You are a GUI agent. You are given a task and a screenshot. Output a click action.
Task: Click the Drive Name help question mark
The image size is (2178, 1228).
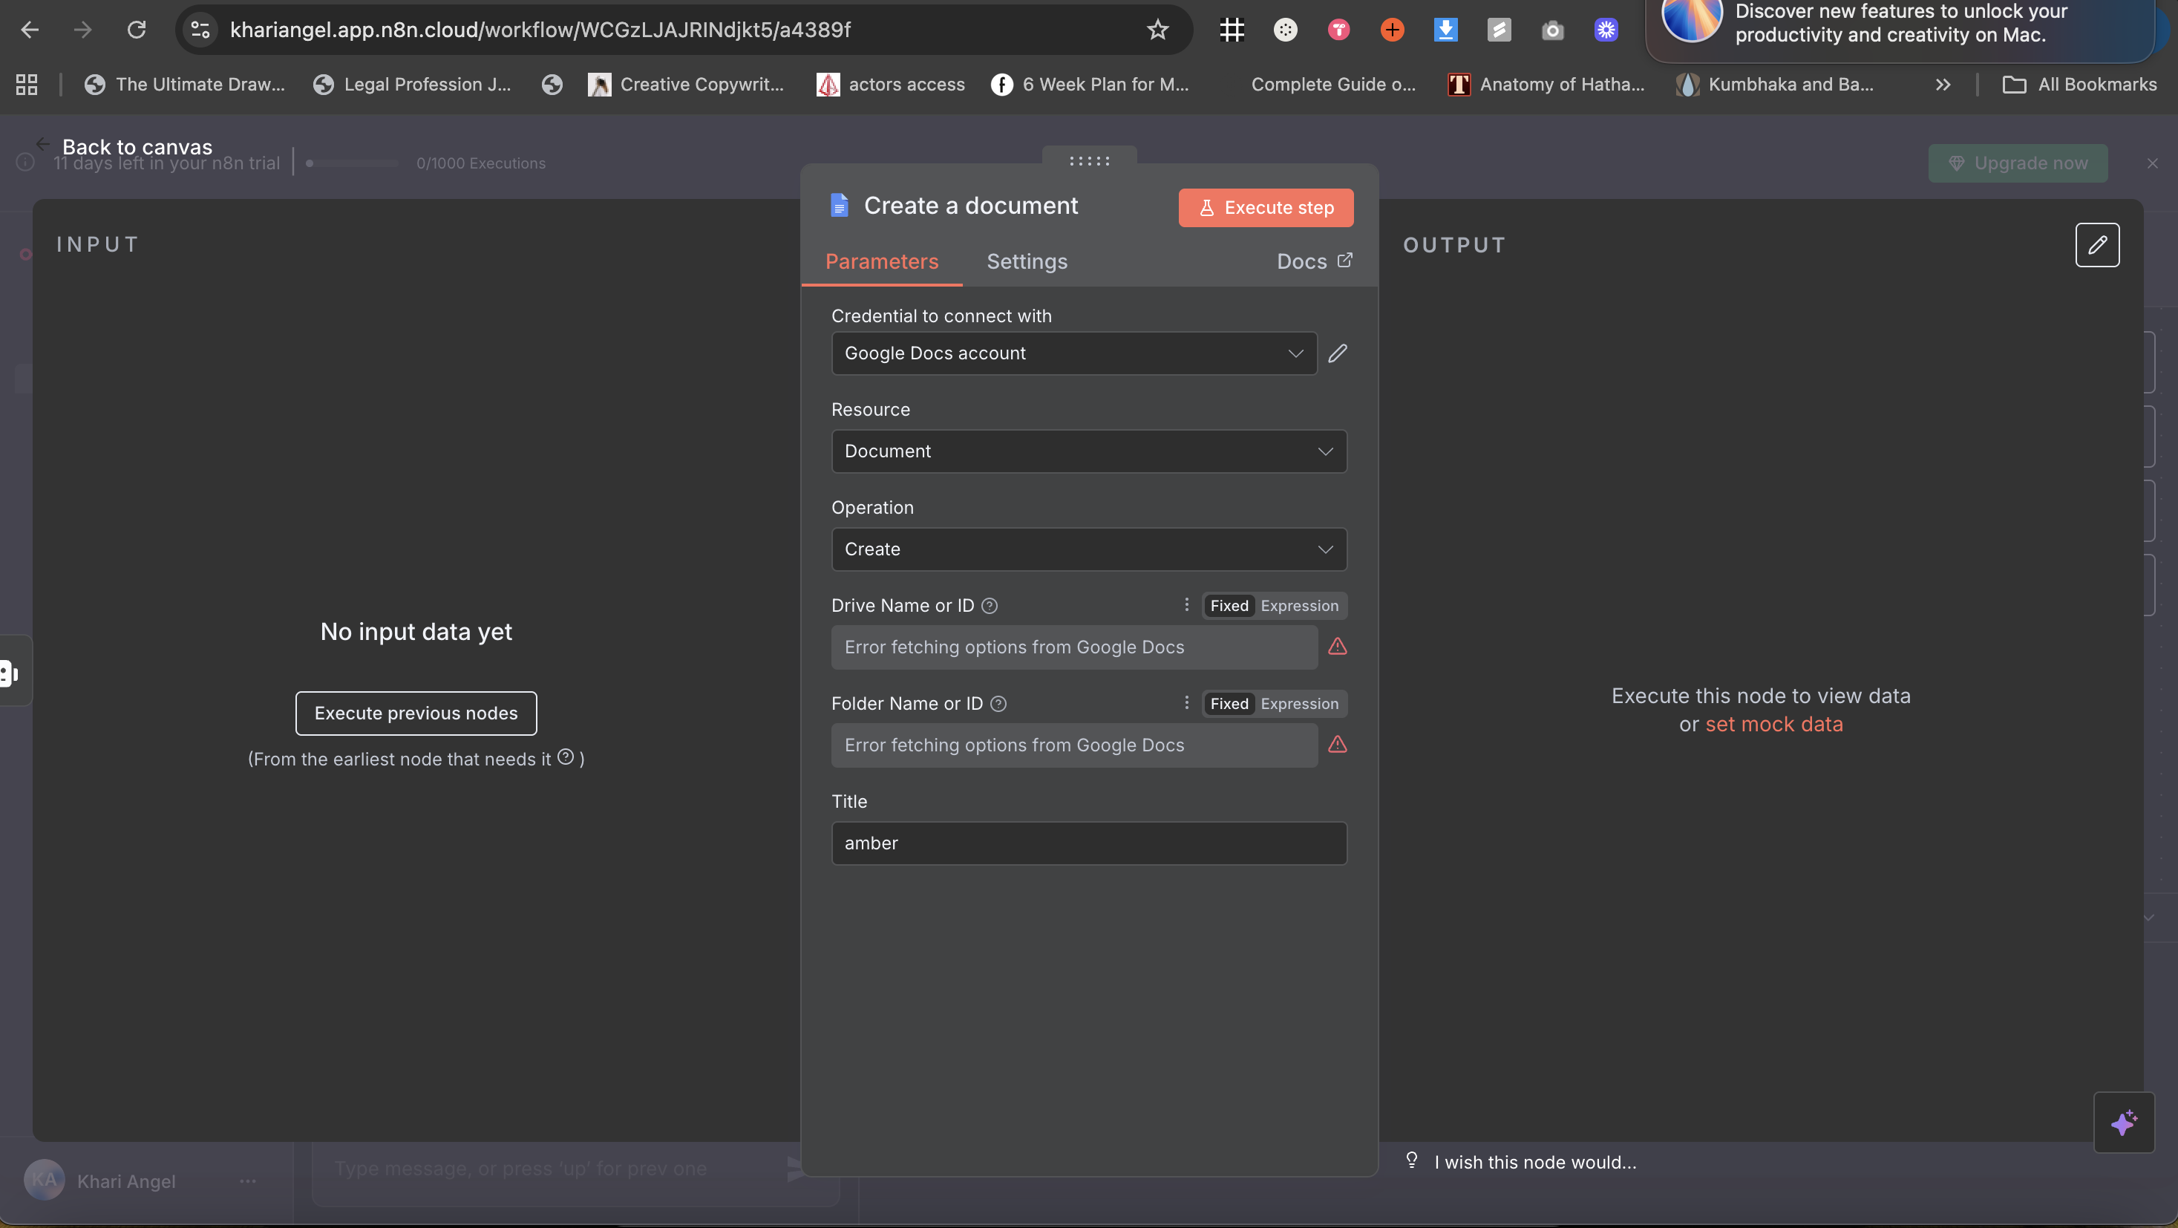[x=990, y=606]
